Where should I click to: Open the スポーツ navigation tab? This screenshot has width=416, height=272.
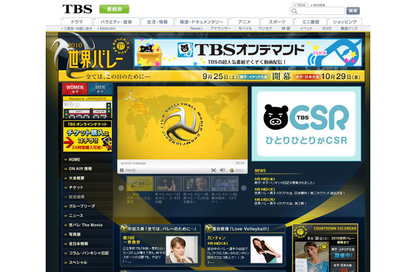(277, 22)
